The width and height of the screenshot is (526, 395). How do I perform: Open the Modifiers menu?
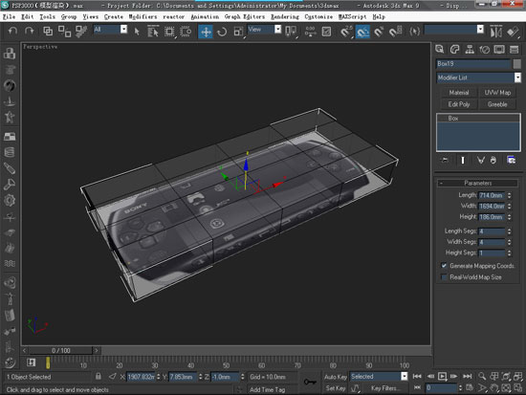click(142, 17)
